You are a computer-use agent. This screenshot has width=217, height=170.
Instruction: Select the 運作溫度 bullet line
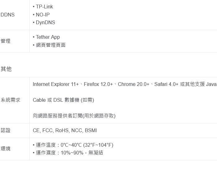coord(74,145)
